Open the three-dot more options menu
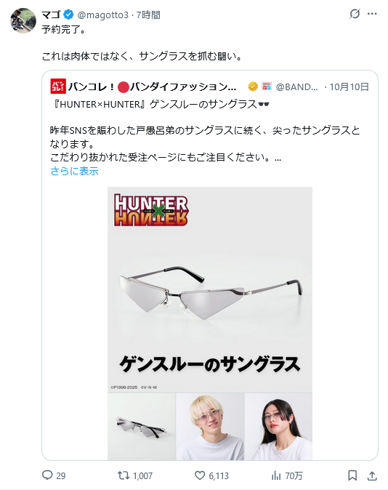Image resolution: width=388 pixels, height=490 pixels. click(x=372, y=14)
